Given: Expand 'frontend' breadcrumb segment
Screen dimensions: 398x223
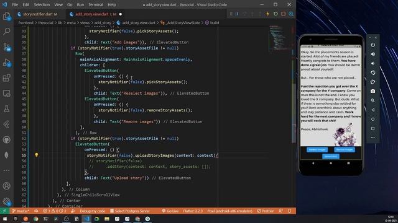Looking at the screenshot, I should tap(25, 23).
